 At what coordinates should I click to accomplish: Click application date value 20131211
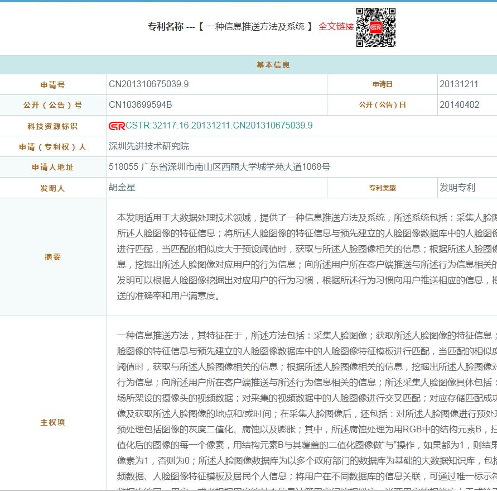(459, 84)
